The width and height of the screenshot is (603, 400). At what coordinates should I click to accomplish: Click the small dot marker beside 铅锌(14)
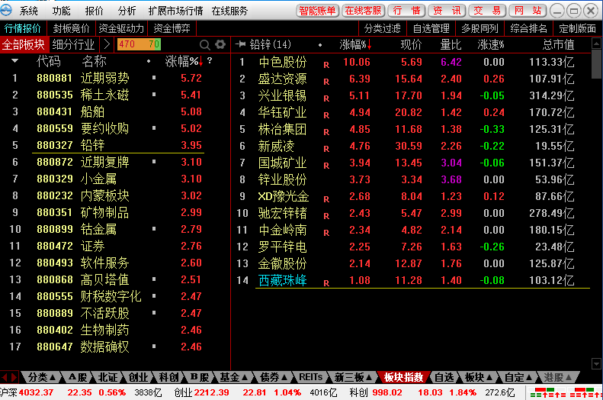click(320, 45)
